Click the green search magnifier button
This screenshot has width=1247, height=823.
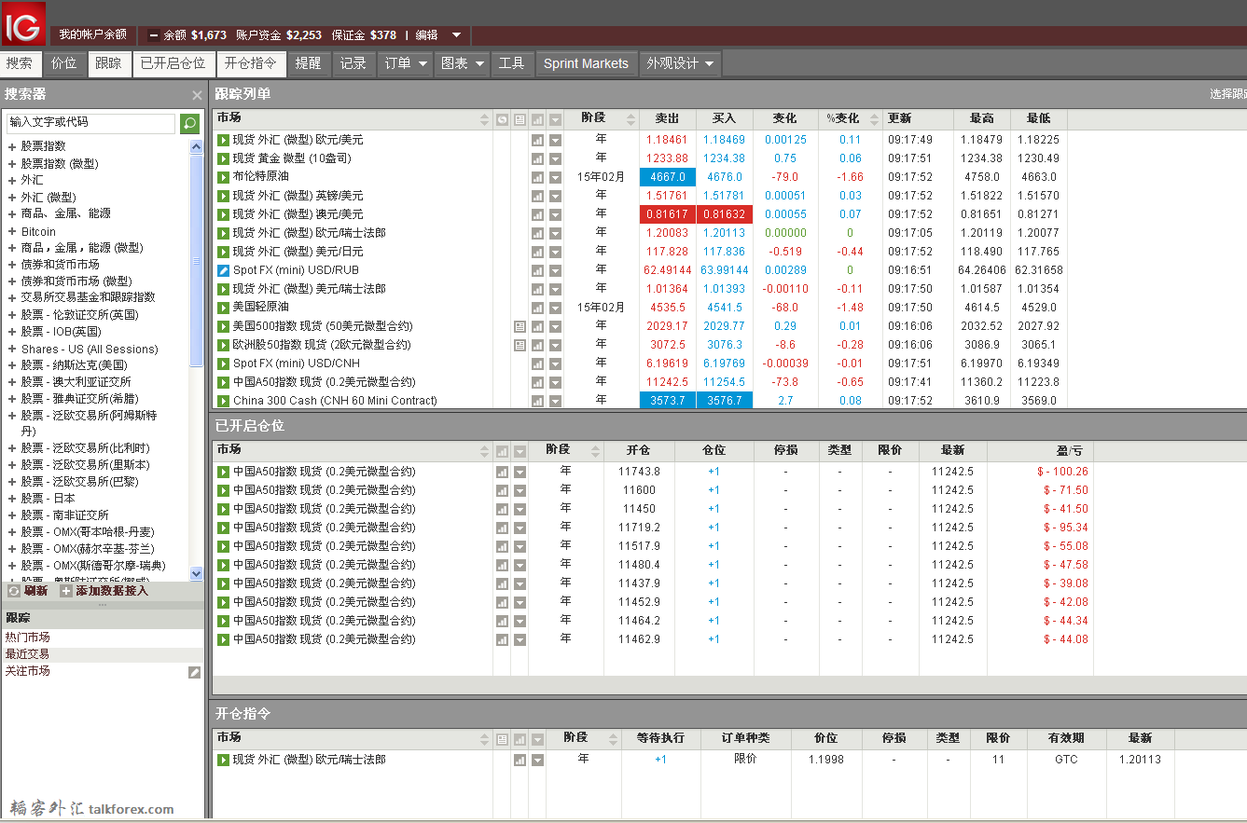click(189, 124)
